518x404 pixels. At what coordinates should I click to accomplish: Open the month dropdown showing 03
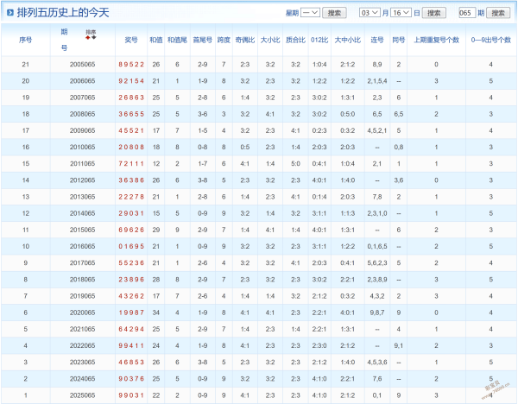[x=370, y=13]
